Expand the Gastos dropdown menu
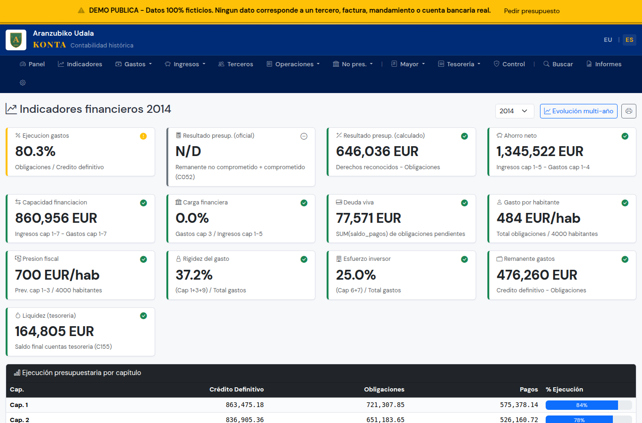642x423 pixels. [x=134, y=64]
